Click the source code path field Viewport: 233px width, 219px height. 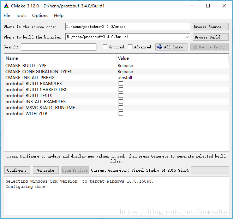coord(128,26)
